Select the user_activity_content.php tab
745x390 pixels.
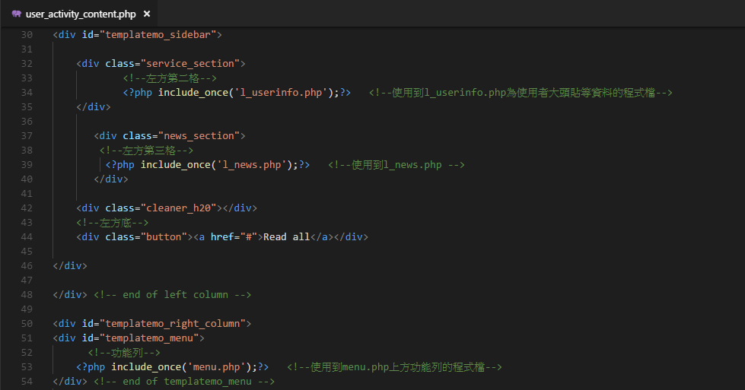(78, 14)
